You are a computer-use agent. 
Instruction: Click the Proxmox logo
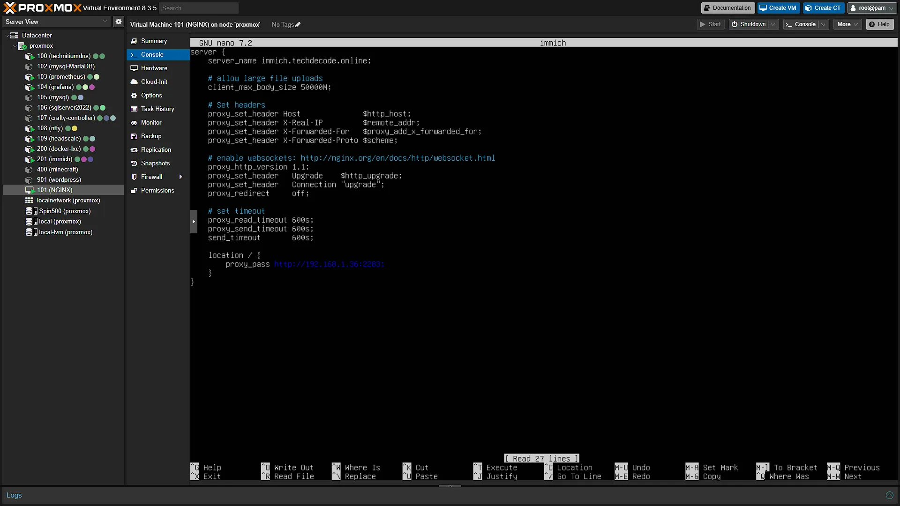[x=42, y=7]
